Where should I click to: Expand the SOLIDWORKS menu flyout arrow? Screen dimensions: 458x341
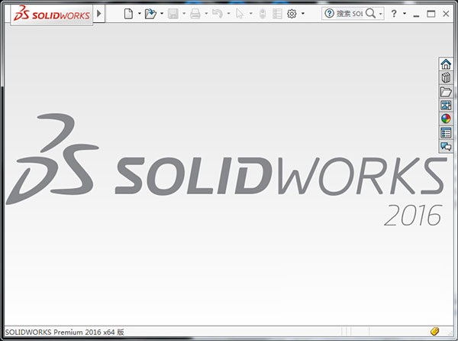99,14
